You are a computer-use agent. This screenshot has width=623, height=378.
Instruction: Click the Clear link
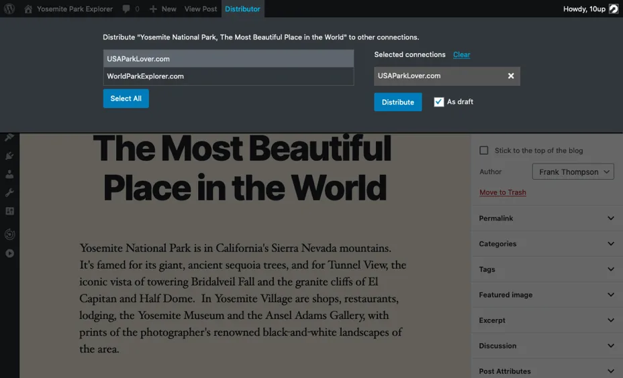coord(461,55)
